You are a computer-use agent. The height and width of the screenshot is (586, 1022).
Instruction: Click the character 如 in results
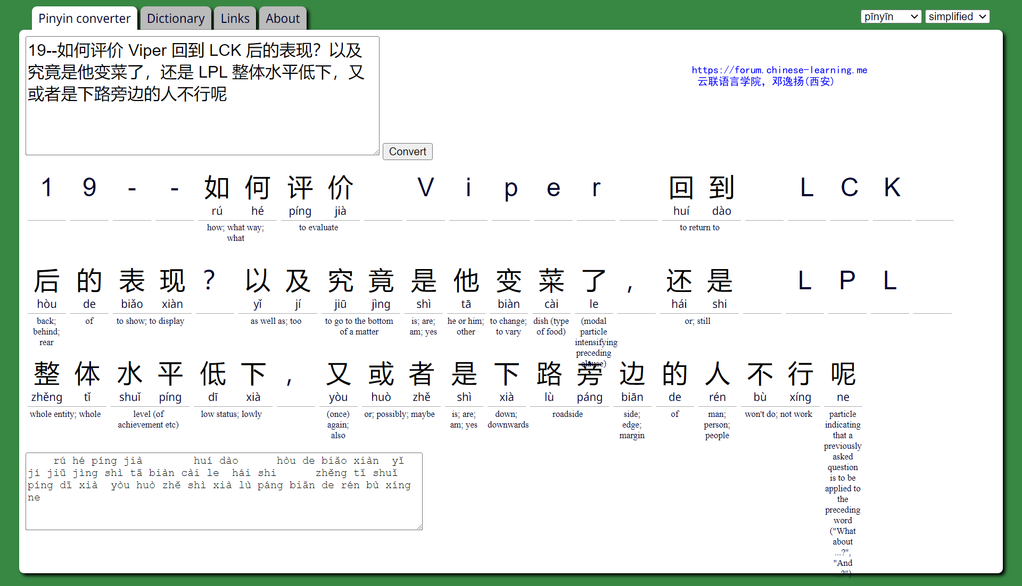click(x=217, y=188)
